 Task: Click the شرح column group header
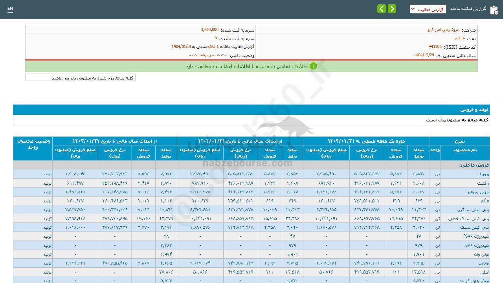point(459,141)
